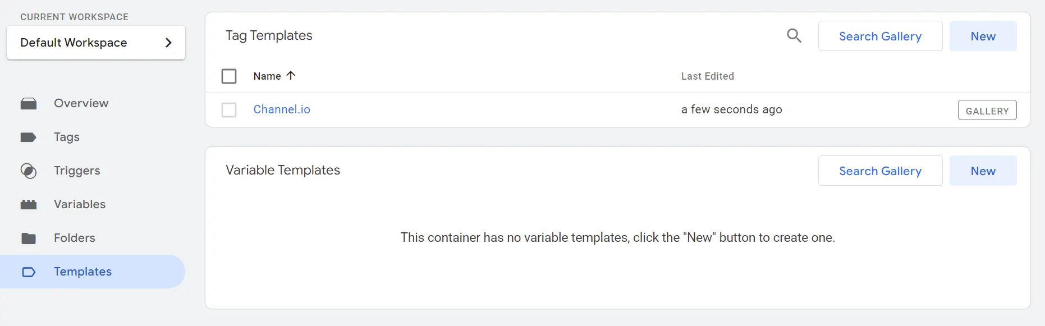Expand the Default Workspace chevron
Viewport: 1045px width, 326px height.
tap(168, 43)
